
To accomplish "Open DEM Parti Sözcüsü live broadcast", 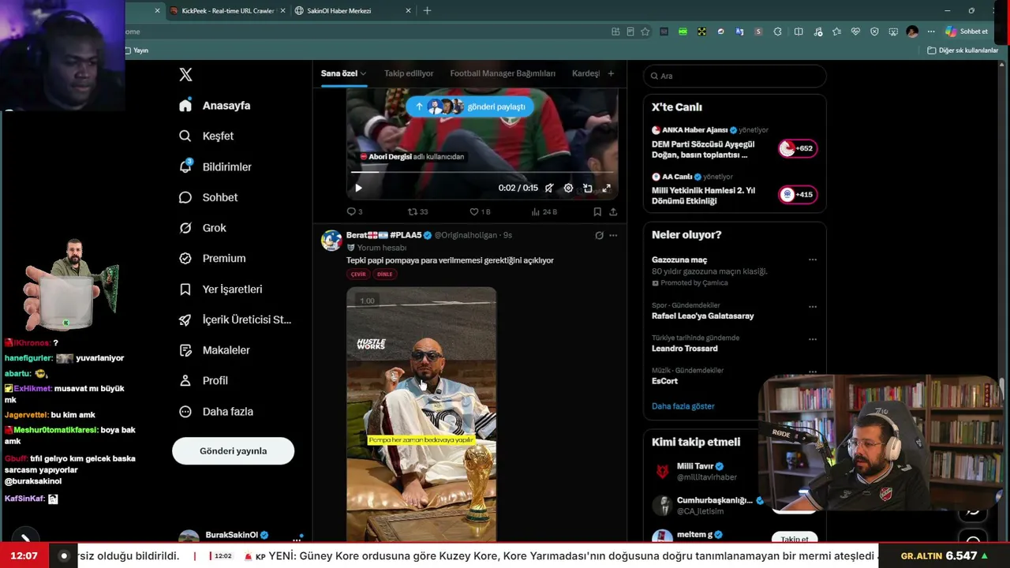I will click(735, 143).
